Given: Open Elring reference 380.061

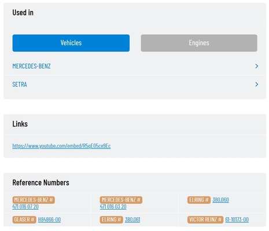Looking at the screenshot, I should pos(132,219).
